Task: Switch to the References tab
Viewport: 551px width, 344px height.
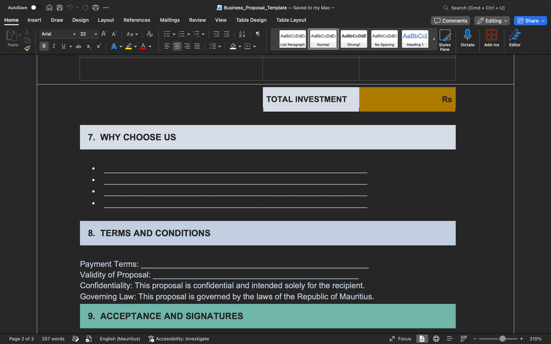Action: (137, 20)
